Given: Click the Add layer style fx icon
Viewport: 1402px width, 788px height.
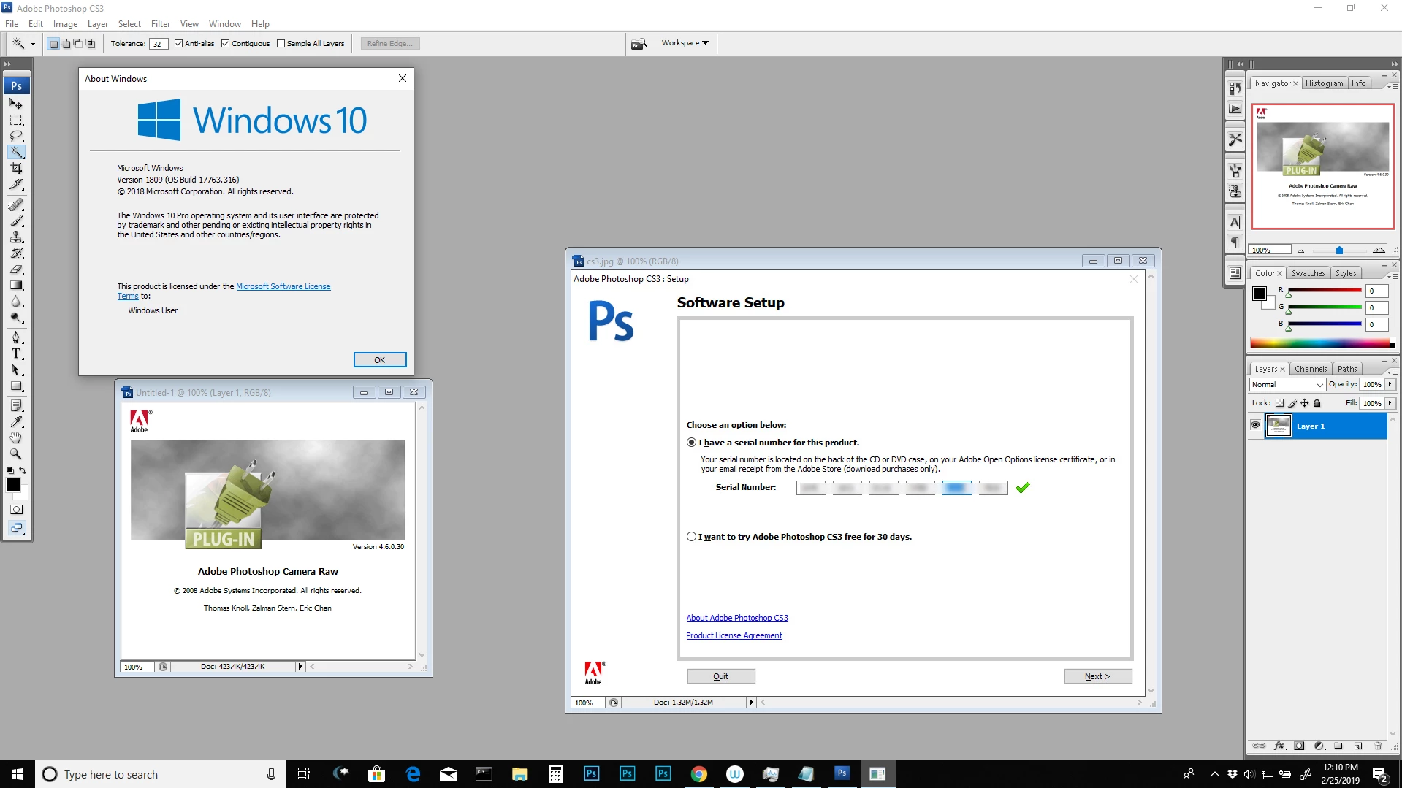Looking at the screenshot, I should 1279,746.
